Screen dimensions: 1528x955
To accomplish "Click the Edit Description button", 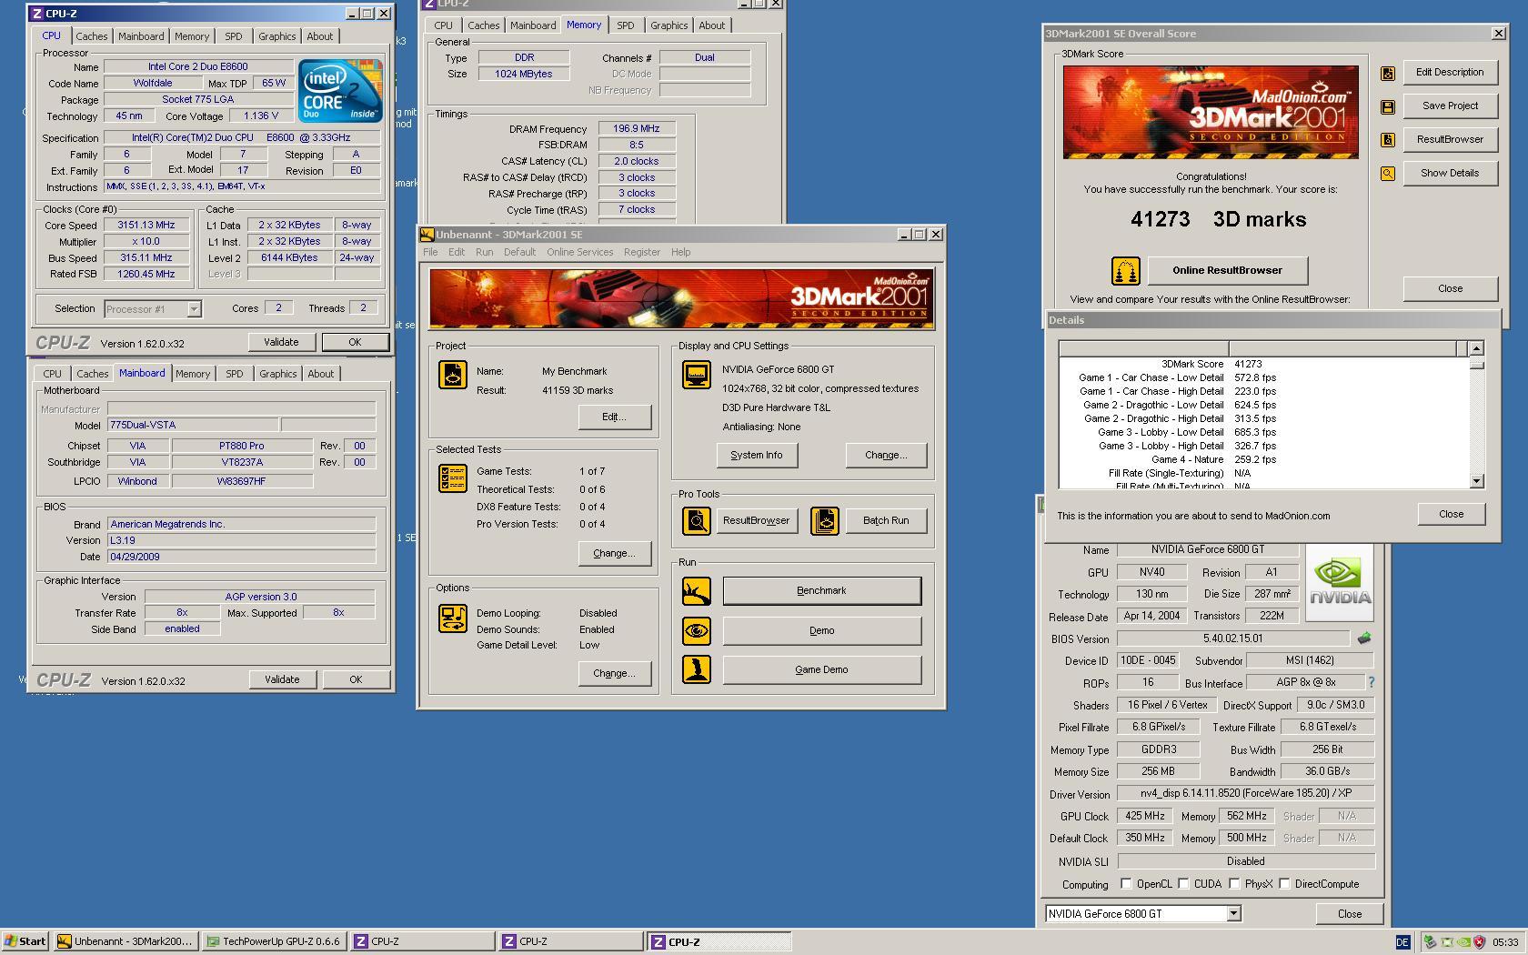I will 1450,73.
